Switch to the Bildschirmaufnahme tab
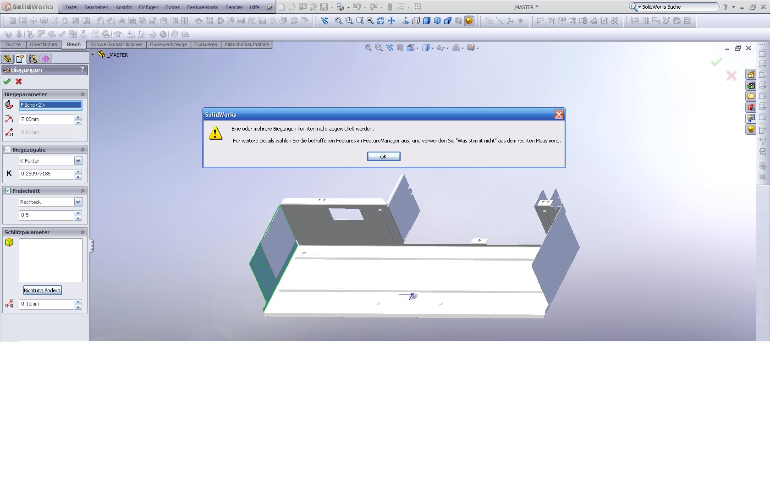770x481 pixels. coord(247,45)
